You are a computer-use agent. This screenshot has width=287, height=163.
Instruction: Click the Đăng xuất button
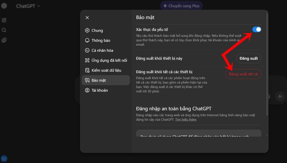(x=249, y=58)
